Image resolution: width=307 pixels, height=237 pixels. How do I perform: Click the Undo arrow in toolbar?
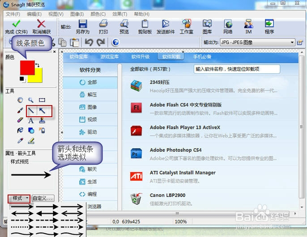tap(89, 42)
